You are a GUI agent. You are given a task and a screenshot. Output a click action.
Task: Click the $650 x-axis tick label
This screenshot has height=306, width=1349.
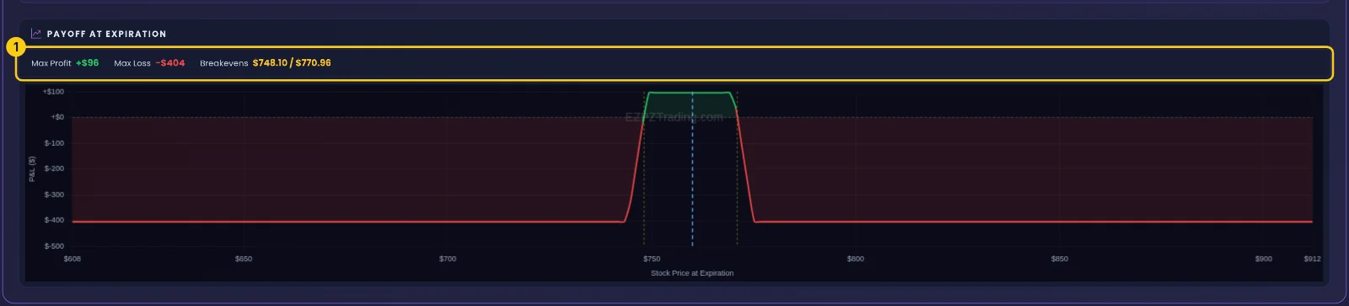244,259
